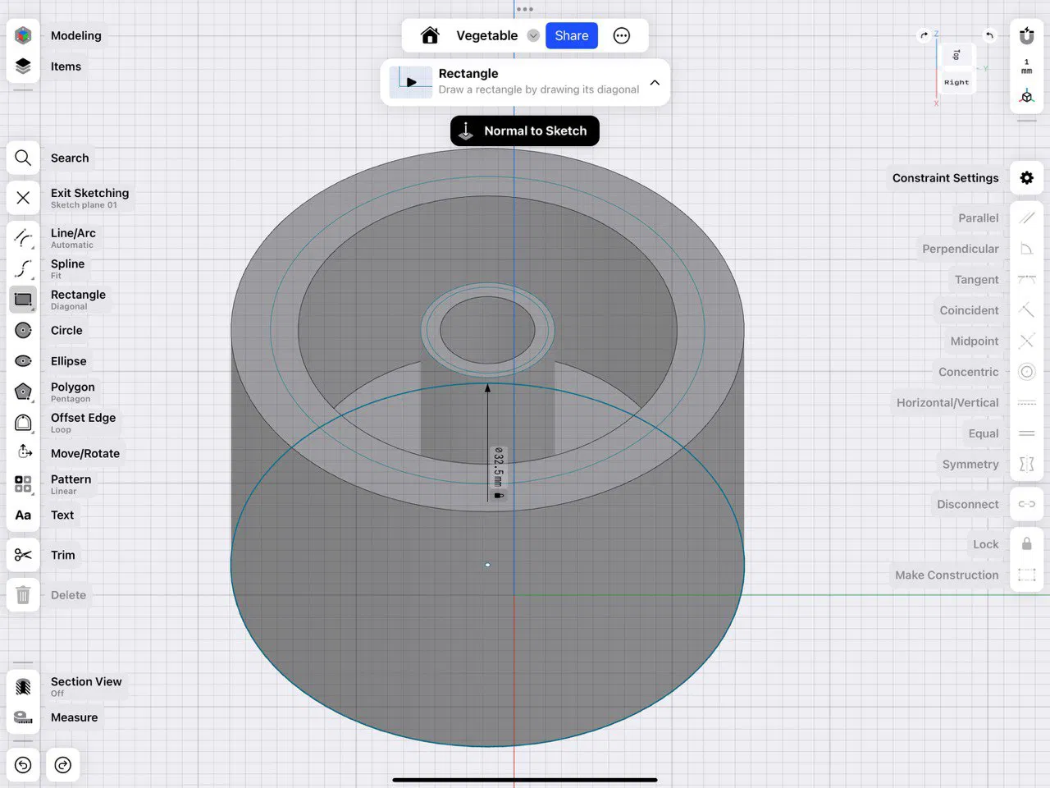
Task: Click the Pattern Linear label
Action: (71, 484)
